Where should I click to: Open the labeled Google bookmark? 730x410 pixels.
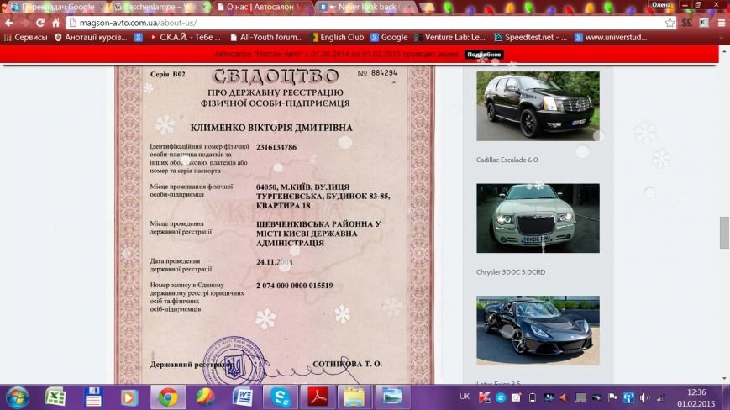pyautogui.click(x=389, y=37)
